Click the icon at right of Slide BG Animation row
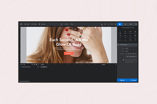The height and width of the screenshot is (104, 157). pos(38,67)
